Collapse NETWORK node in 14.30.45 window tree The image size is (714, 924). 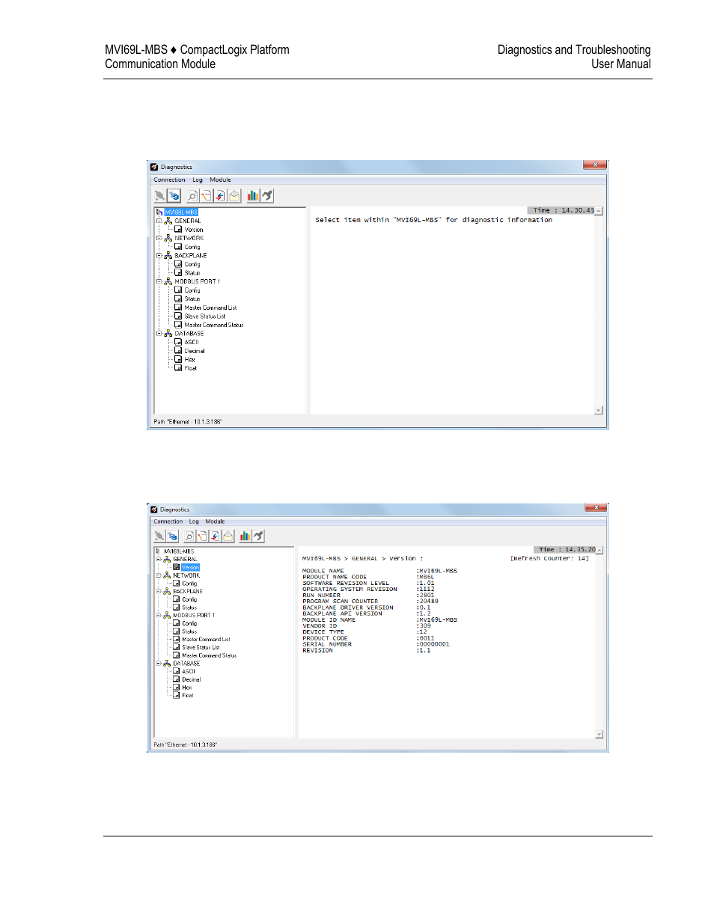[159, 238]
